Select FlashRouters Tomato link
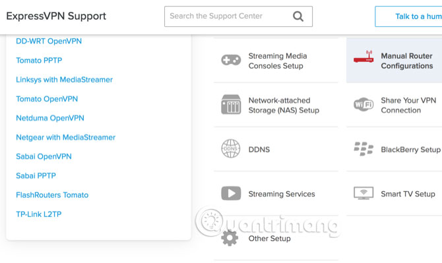The height and width of the screenshot is (263, 442). coord(52,195)
